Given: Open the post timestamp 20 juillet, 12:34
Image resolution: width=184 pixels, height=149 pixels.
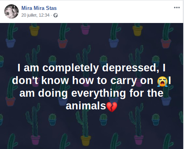Looking at the screenshot, I should (35, 15).
